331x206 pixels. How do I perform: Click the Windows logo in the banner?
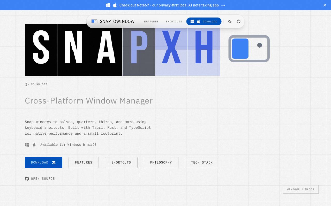108,5
